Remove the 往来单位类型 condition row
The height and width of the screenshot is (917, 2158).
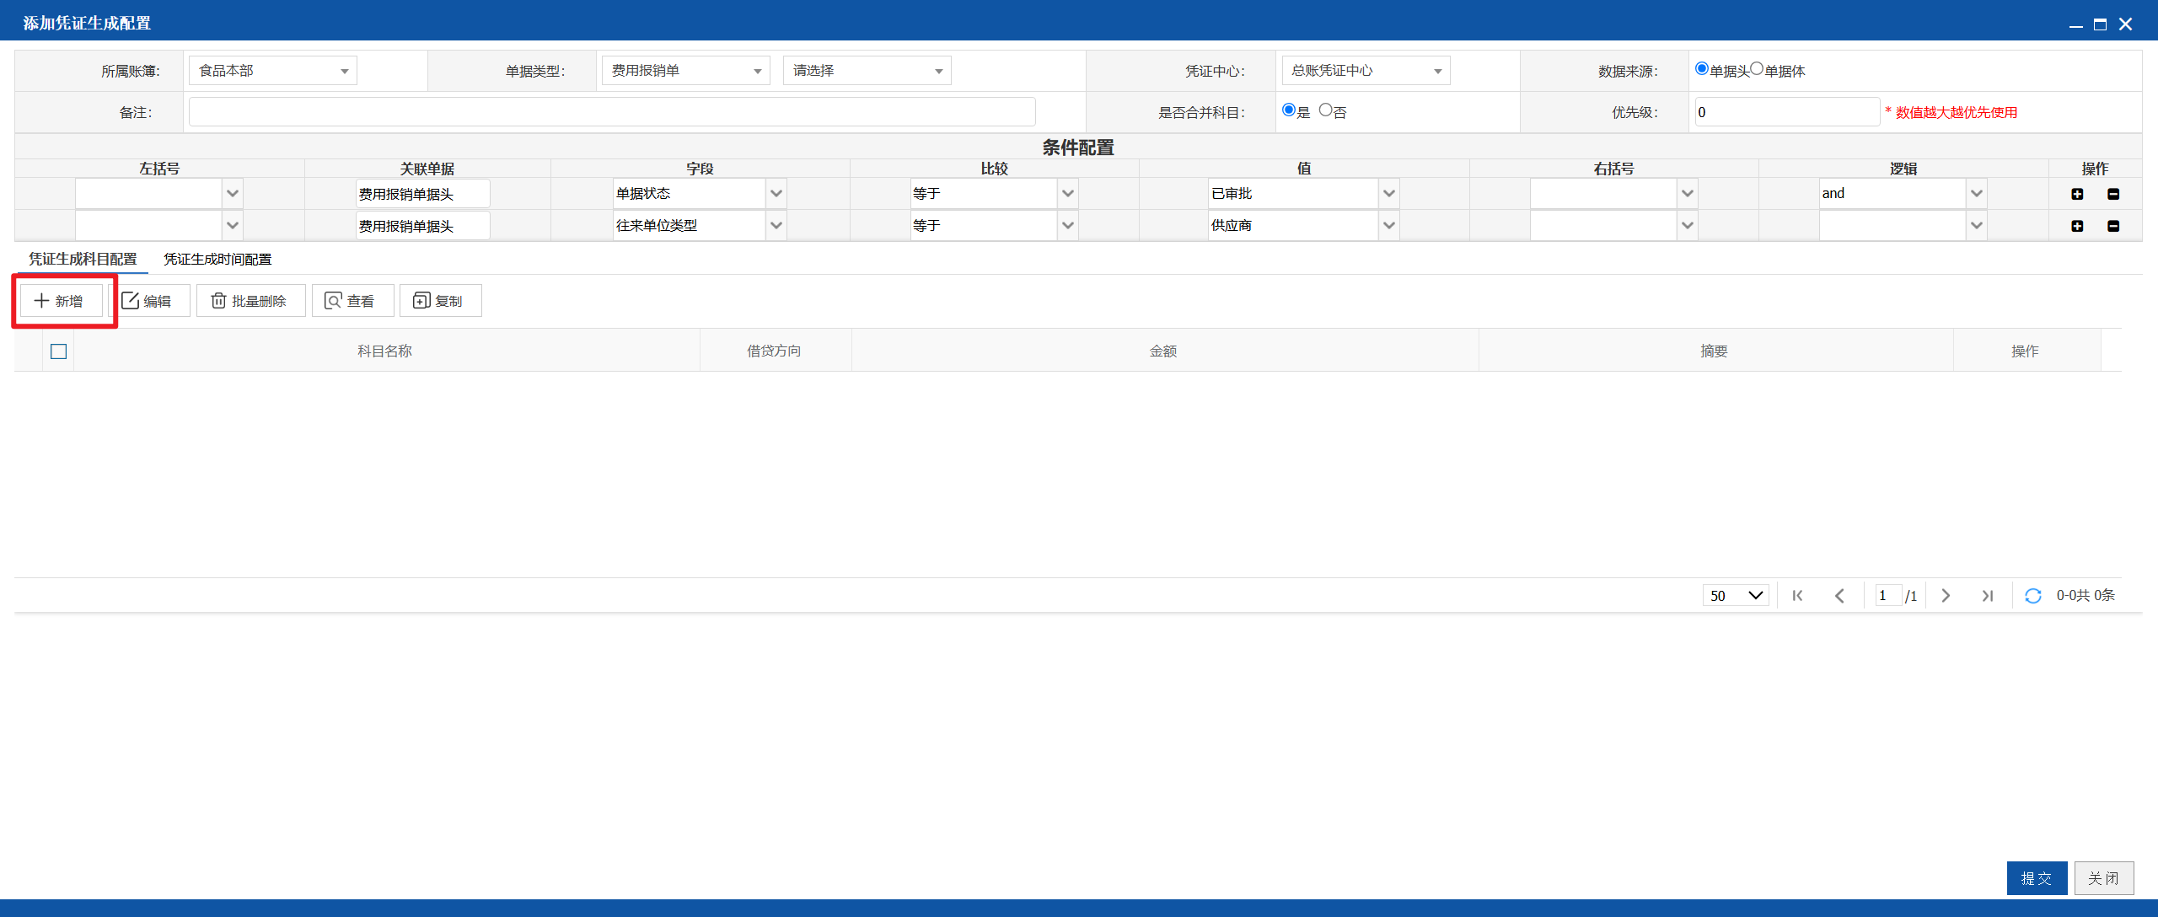click(x=2113, y=226)
